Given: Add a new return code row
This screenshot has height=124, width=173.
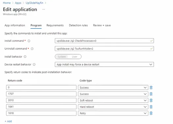Looking at the screenshot, I should coord(8,121).
